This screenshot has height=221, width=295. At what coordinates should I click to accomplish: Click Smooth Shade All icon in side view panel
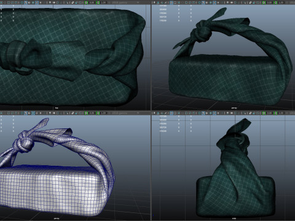point(203,113)
